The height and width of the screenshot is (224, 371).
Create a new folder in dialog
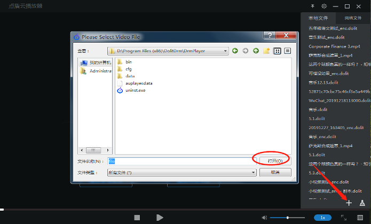point(266,51)
